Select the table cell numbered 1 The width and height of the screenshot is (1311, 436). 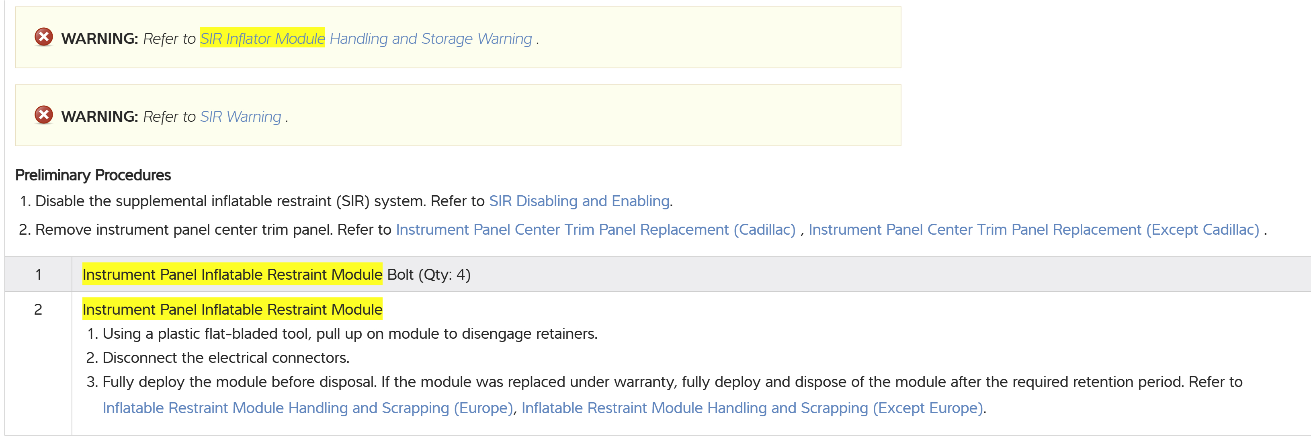pos(38,275)
